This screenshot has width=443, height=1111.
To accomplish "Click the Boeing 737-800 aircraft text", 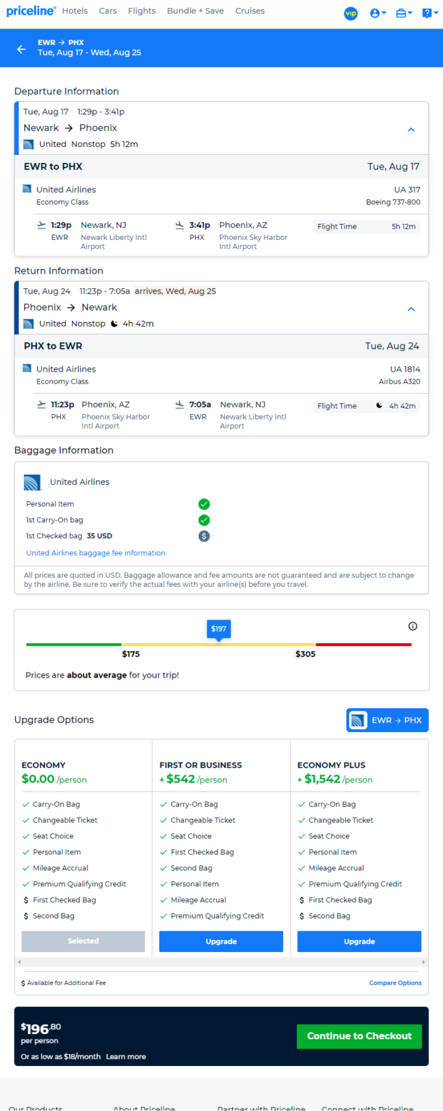I will pos(393,203).
